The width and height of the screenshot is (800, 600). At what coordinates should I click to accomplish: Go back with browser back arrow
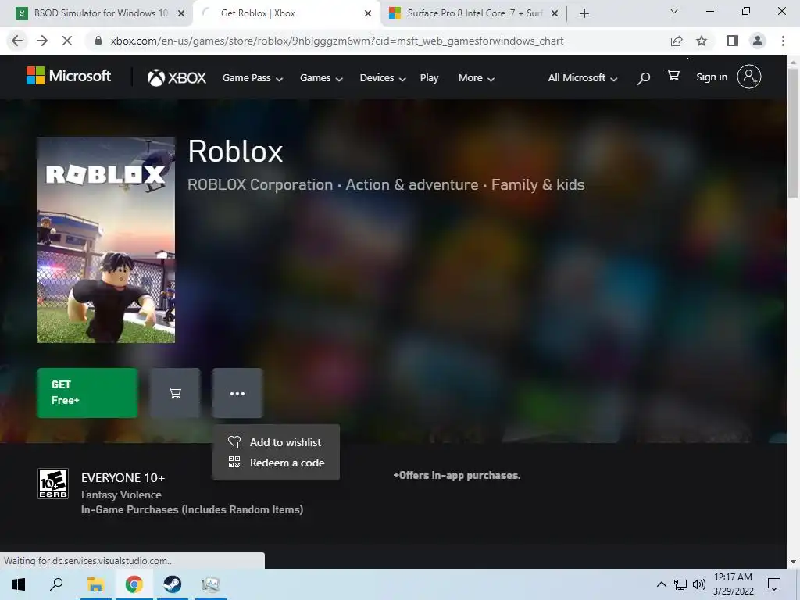click(x=17, y=41)
